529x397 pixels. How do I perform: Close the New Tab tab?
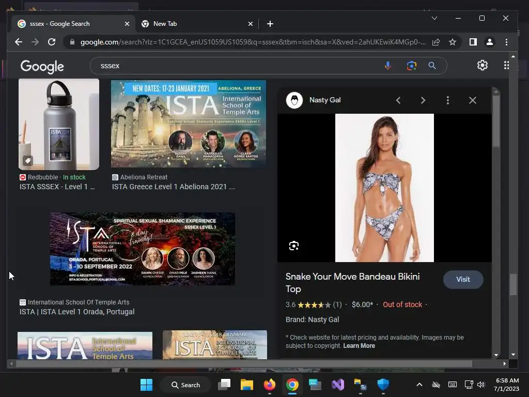[x=251, y=24]
